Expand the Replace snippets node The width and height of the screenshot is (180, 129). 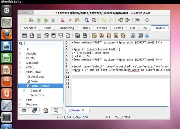[20, 104]
